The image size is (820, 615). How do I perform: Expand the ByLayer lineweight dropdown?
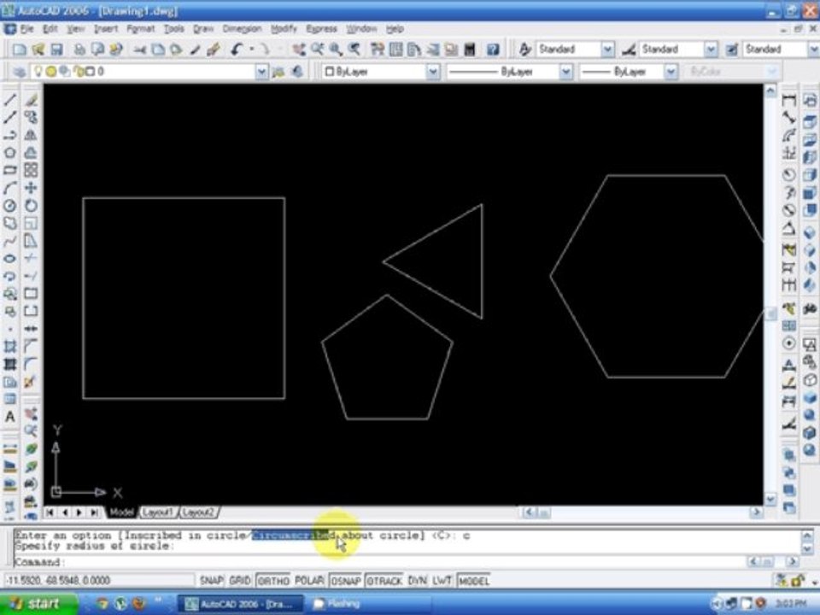(671, 72)
